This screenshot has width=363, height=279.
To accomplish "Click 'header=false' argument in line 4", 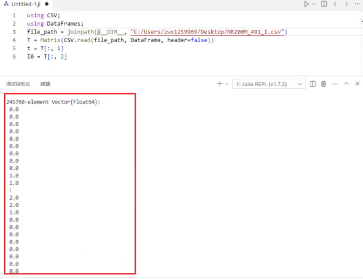I will click(x=187, y=40).
